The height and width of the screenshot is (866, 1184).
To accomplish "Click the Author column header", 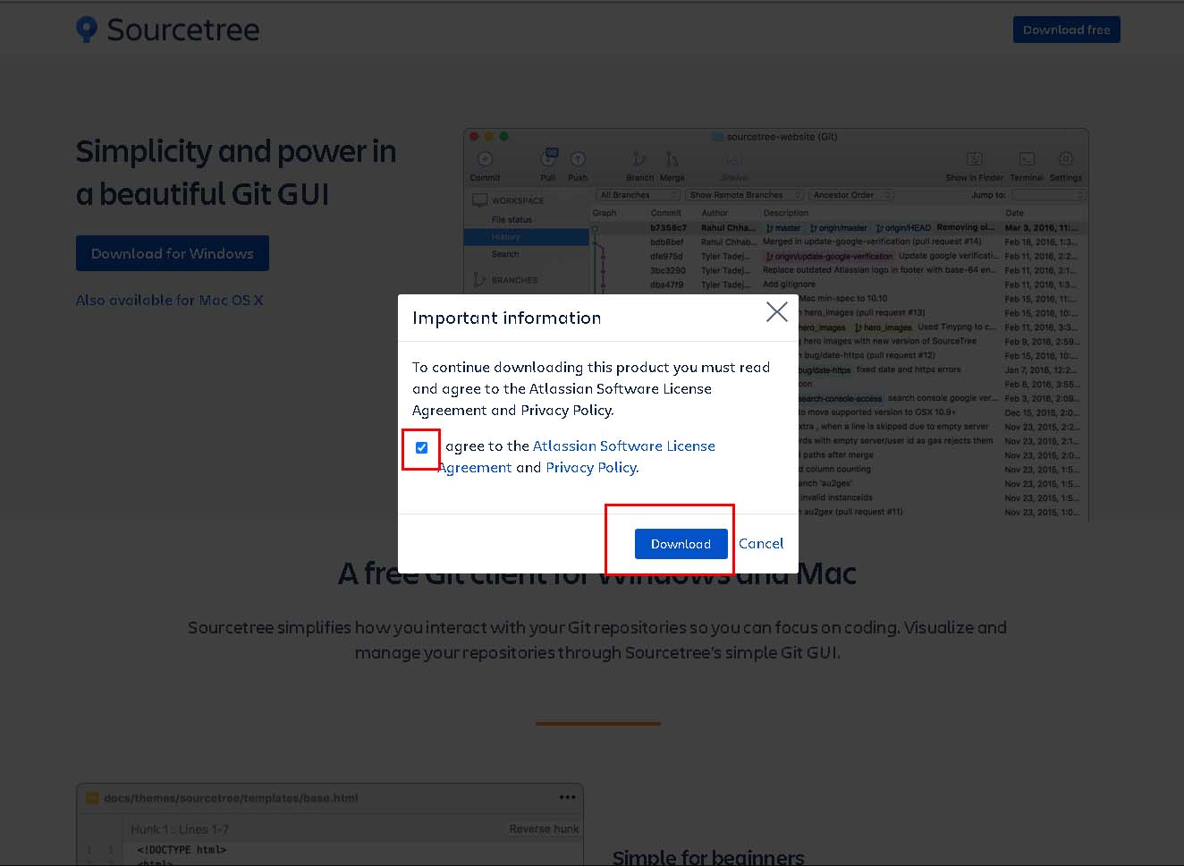I will tap(715, 213).
